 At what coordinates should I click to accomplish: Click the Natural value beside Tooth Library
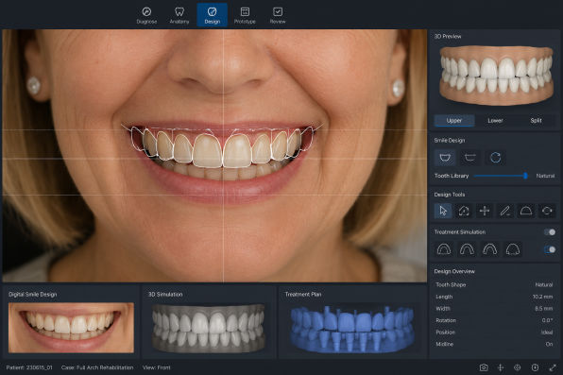[x=545, y=176]
